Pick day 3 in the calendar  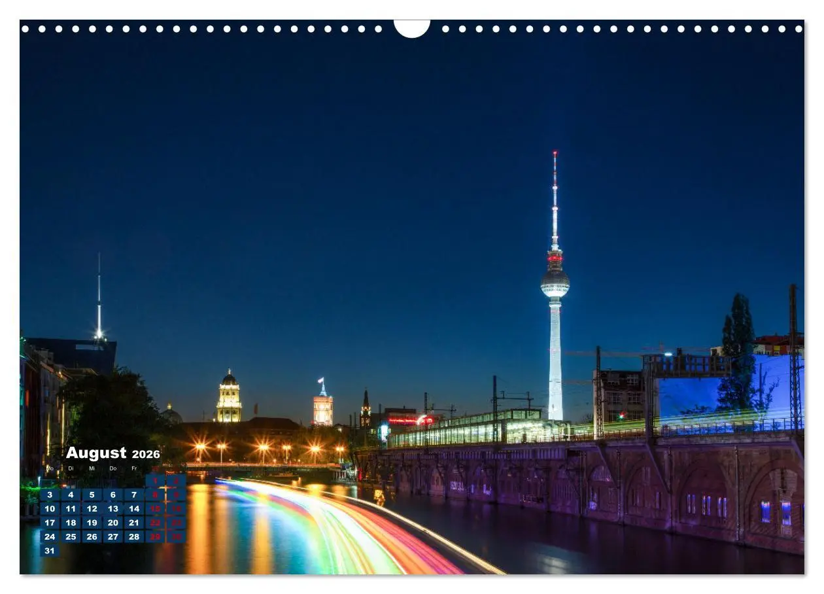[50, 495]
